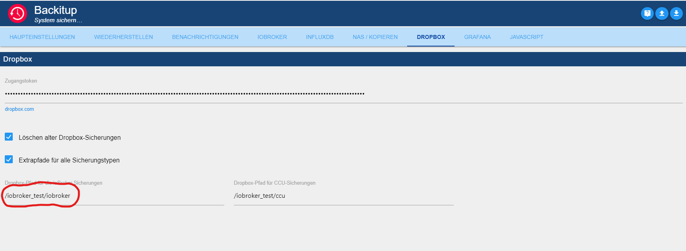Image resolution: width=686 pixels, height=251 pixels.
Task: Click the Zugangstoken label
Action: pos(21,81)
